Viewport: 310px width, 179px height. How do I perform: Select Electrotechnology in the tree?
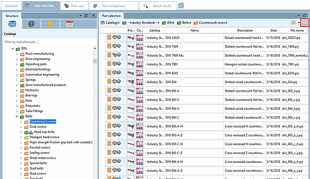click(38, 69)
